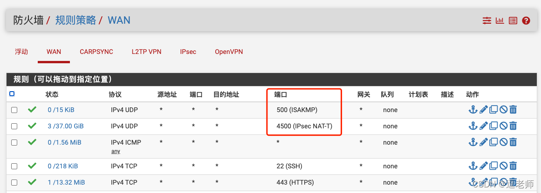Open the L2TP VPN tab
The image size is (541, 193).
147,52
